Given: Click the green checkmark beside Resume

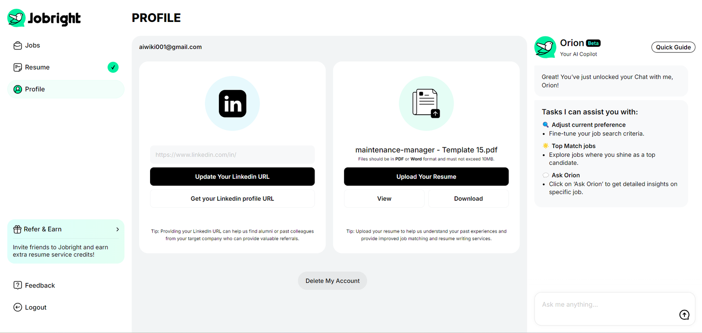Looking at the screenshot, I should click(x=113, y=67).
